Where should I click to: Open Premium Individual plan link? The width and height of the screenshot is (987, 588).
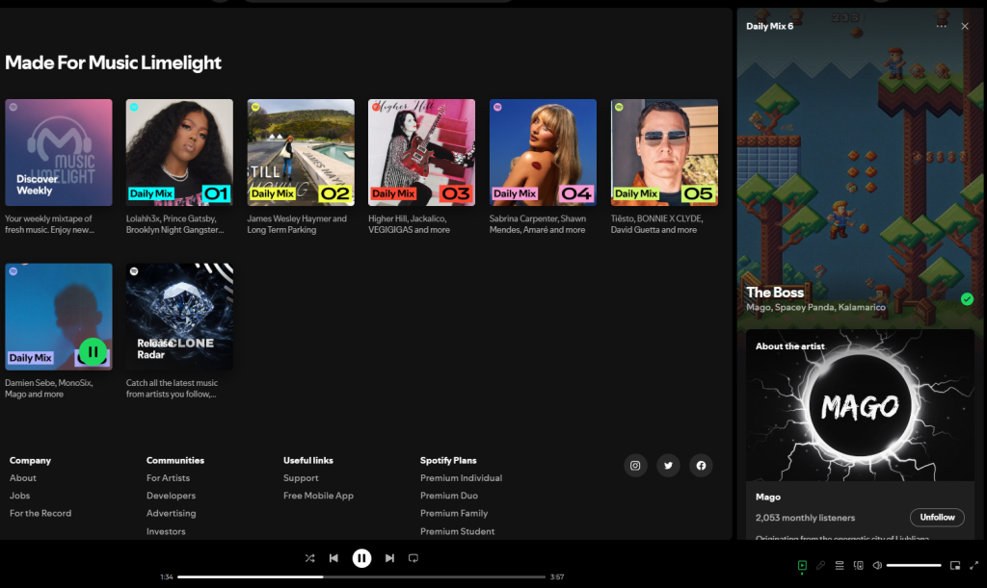(x=462, y=478)
